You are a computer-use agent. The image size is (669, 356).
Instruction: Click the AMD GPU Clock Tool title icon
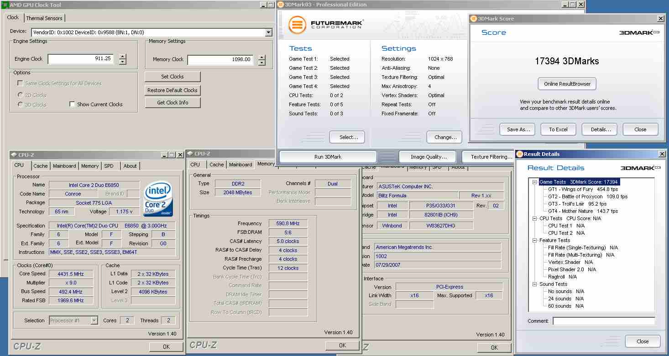pyautogui.click(x=5, y=5)
